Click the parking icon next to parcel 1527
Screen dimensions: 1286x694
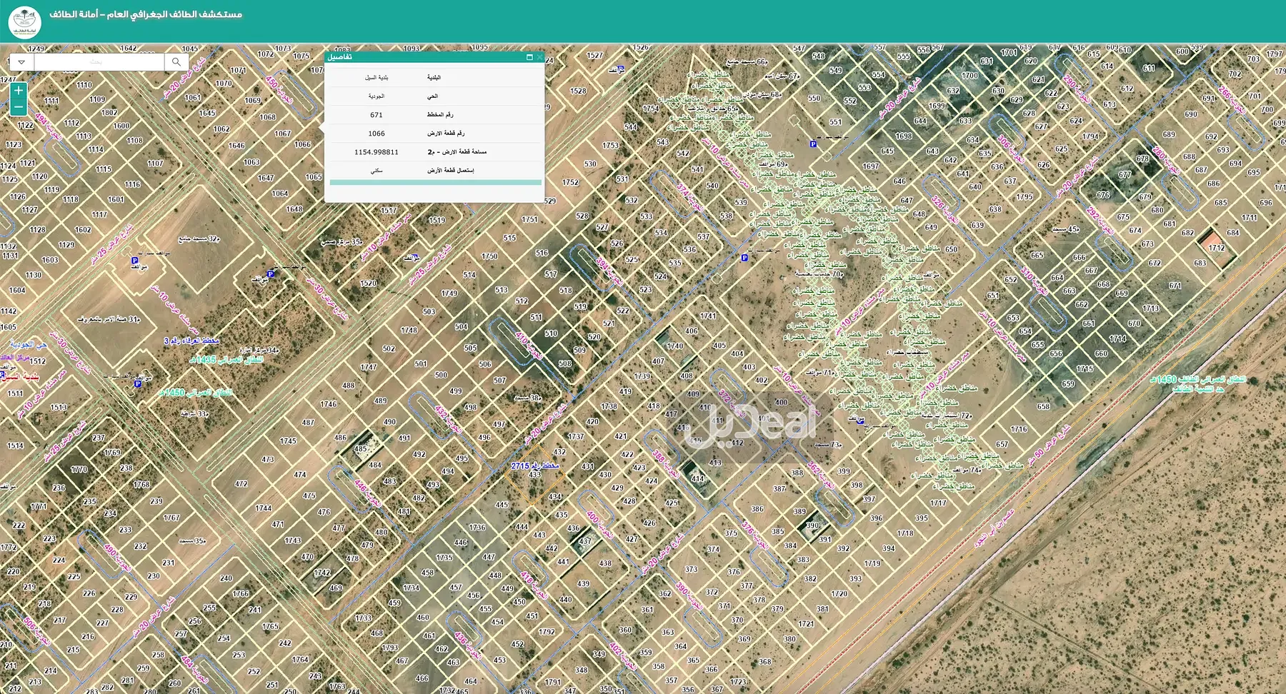point(621,69)
